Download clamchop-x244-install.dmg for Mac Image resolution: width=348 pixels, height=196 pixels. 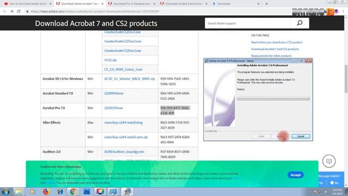123,122
